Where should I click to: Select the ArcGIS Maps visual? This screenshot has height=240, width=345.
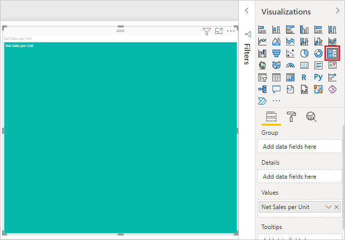point(318,89)
